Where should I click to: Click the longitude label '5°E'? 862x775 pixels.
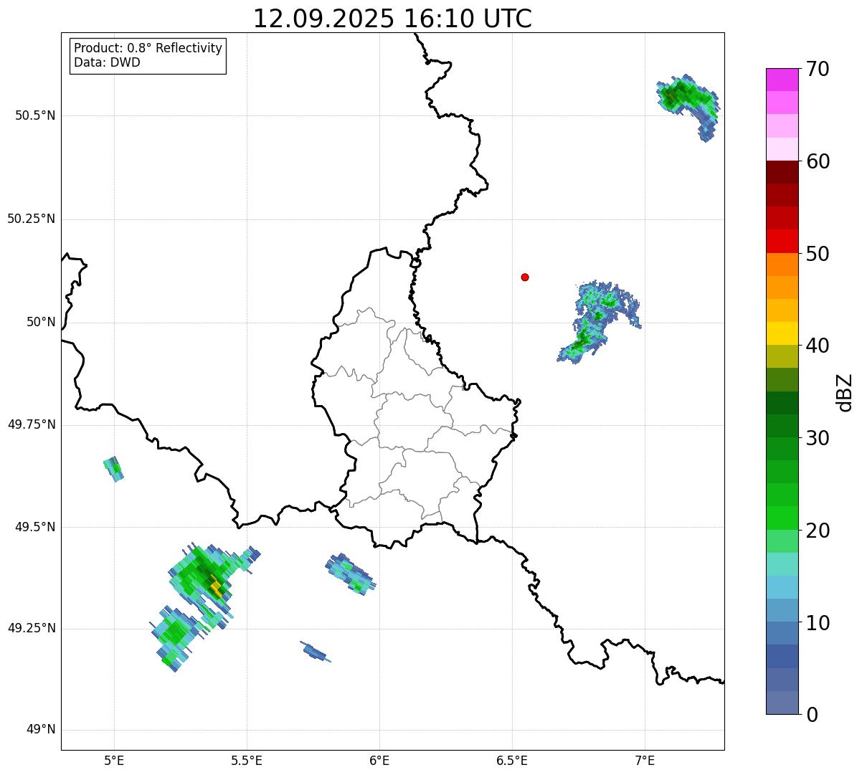click(x=114, y=760)
